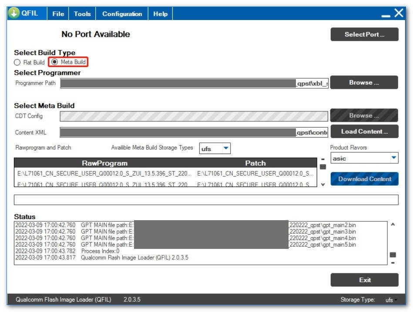Click the RawProgram column header
Viewport: 413px width, 312px height.
coord(104,163)
